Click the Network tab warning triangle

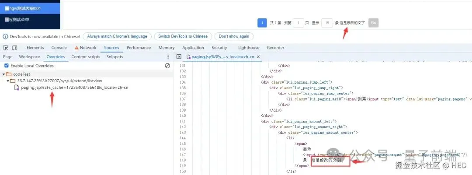pos(76,48)
